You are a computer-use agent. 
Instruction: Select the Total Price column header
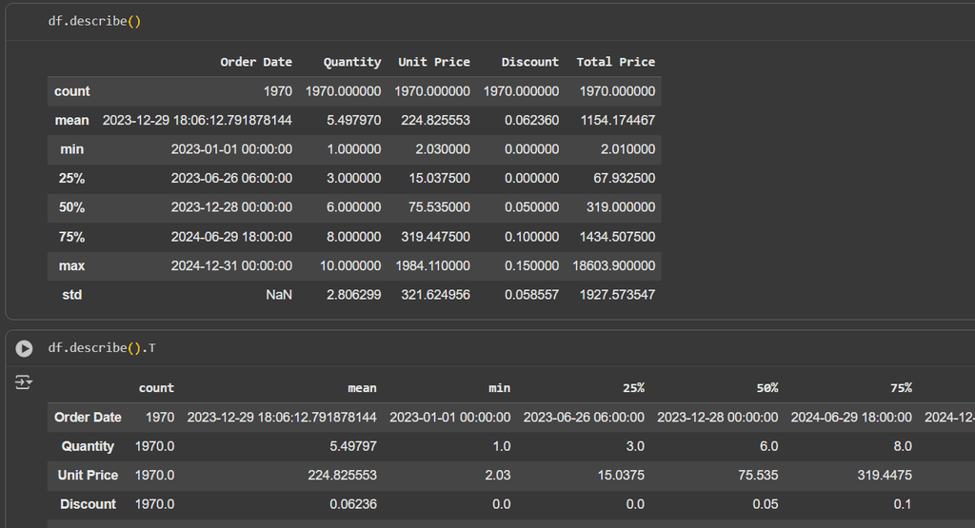point(615,62)
